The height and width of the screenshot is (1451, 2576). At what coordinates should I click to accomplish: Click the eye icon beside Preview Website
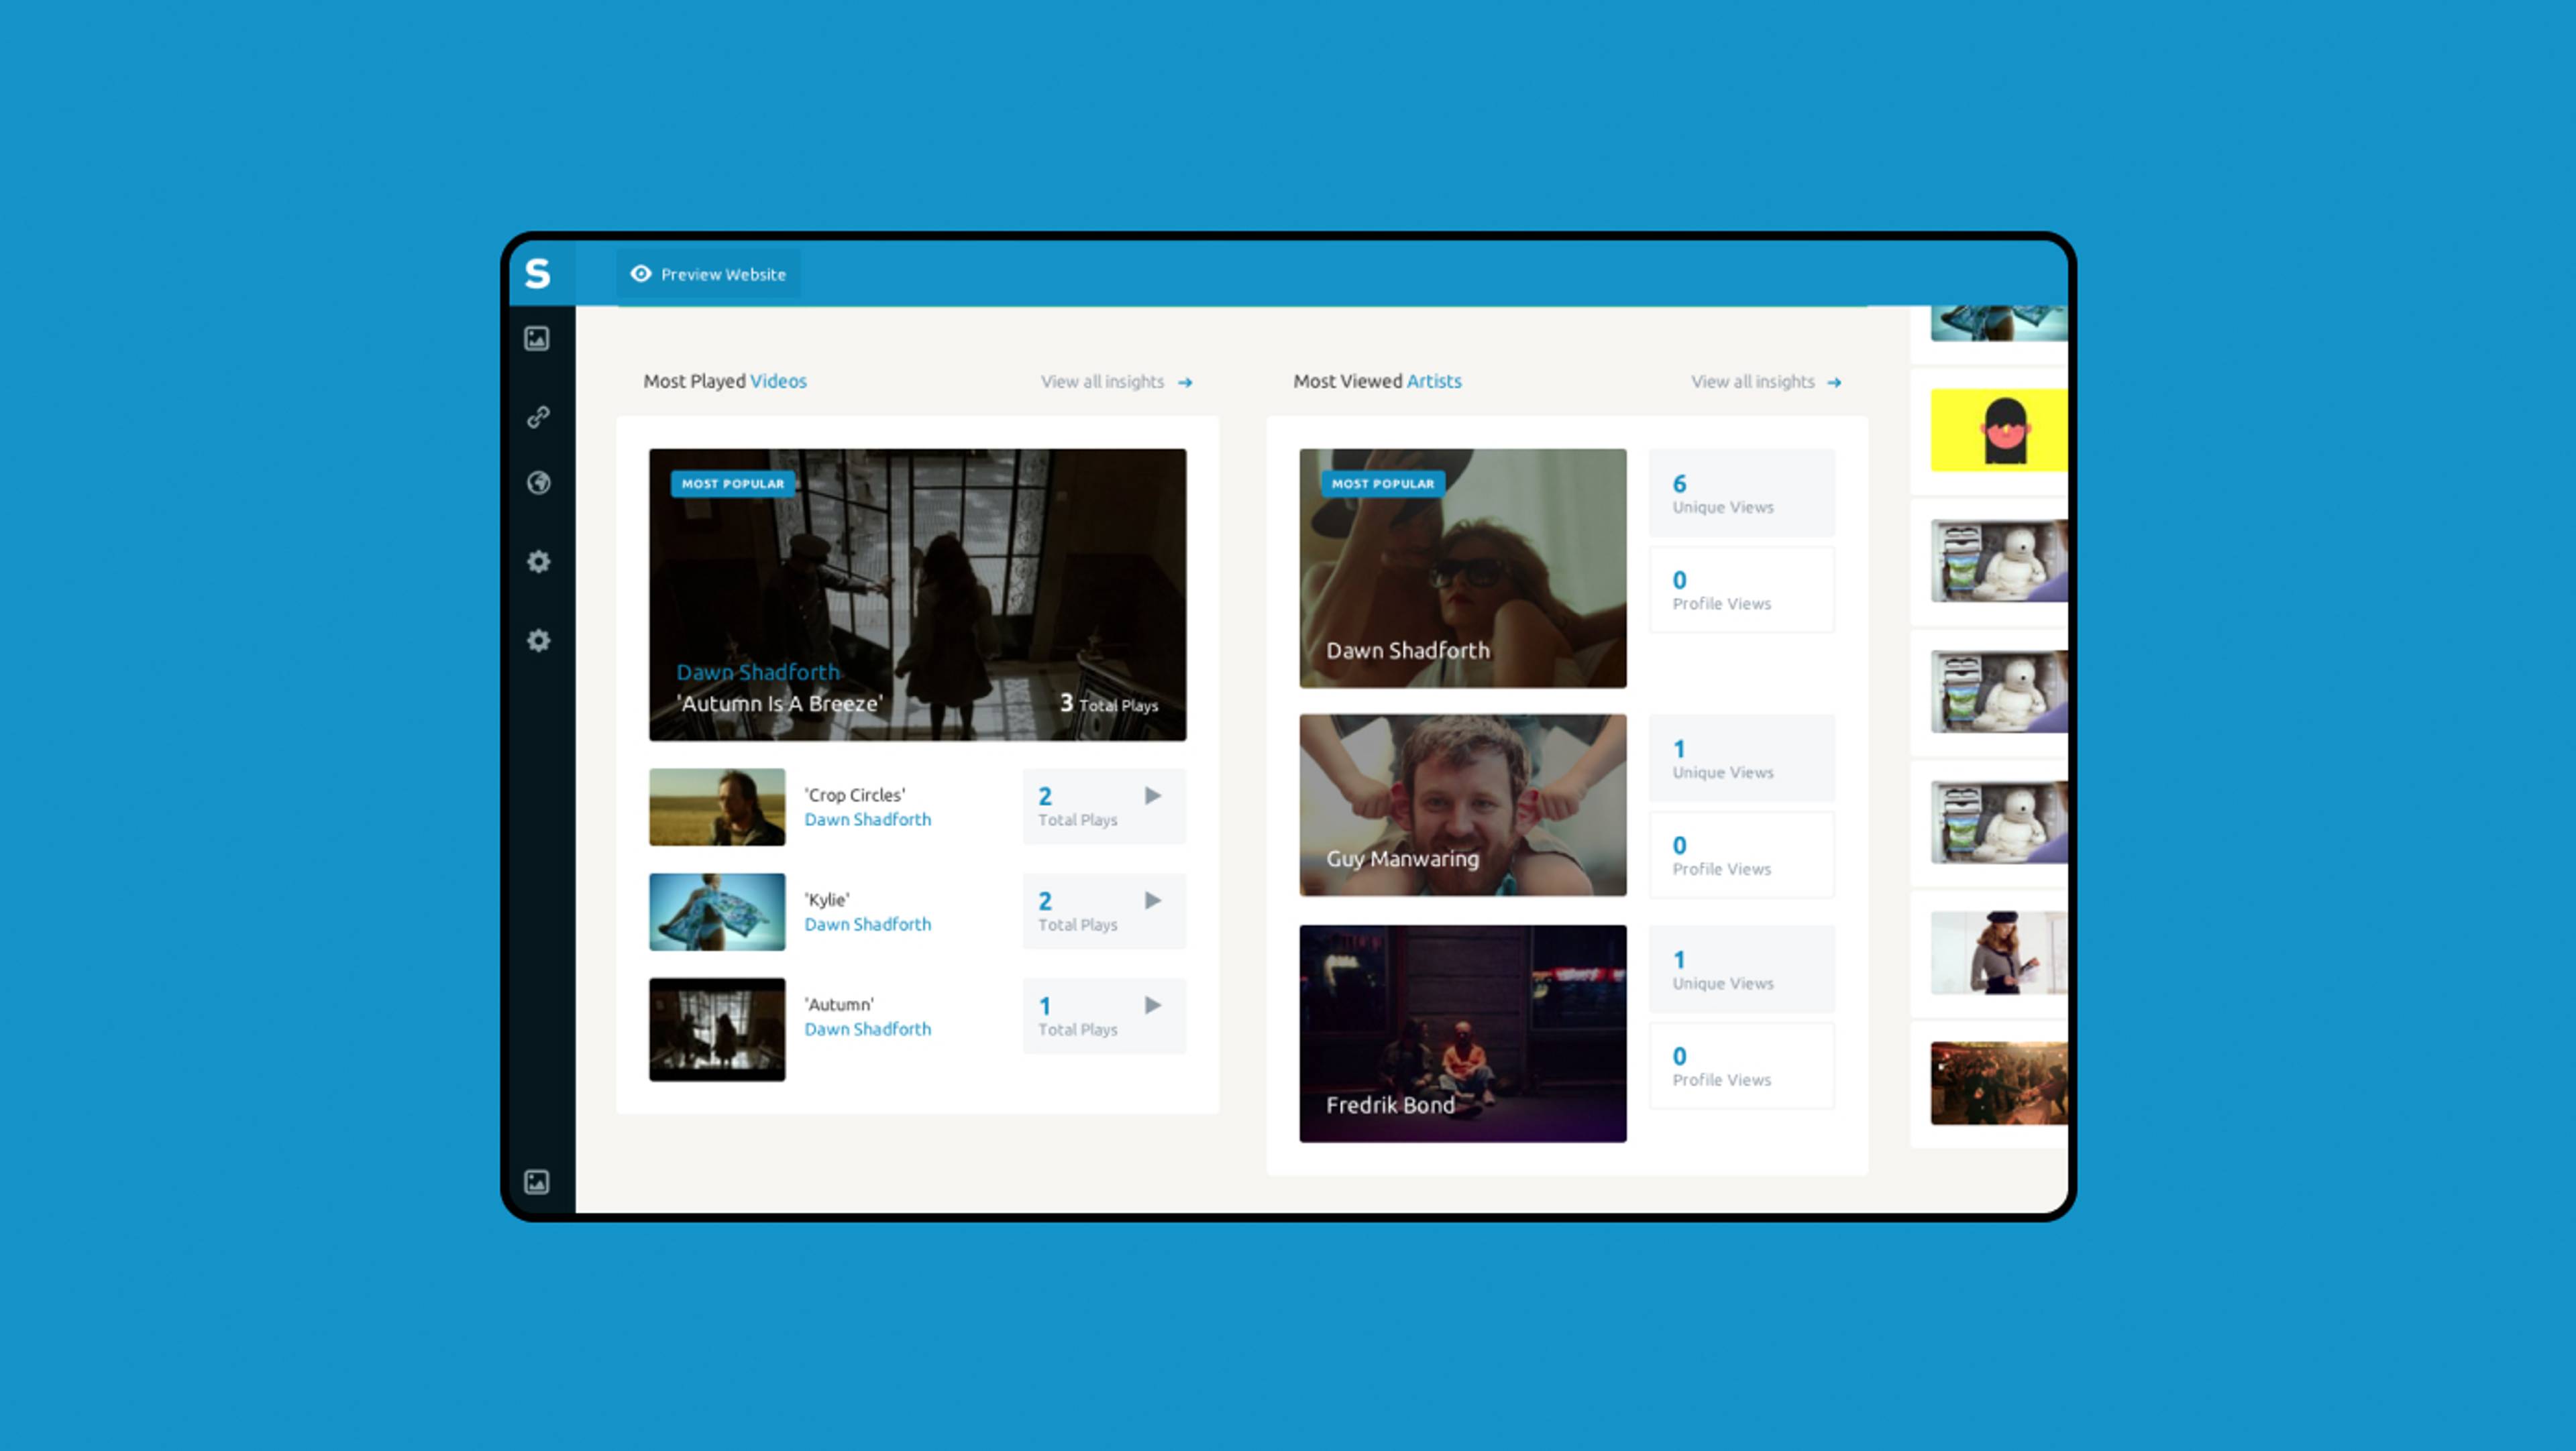(641, 274)
